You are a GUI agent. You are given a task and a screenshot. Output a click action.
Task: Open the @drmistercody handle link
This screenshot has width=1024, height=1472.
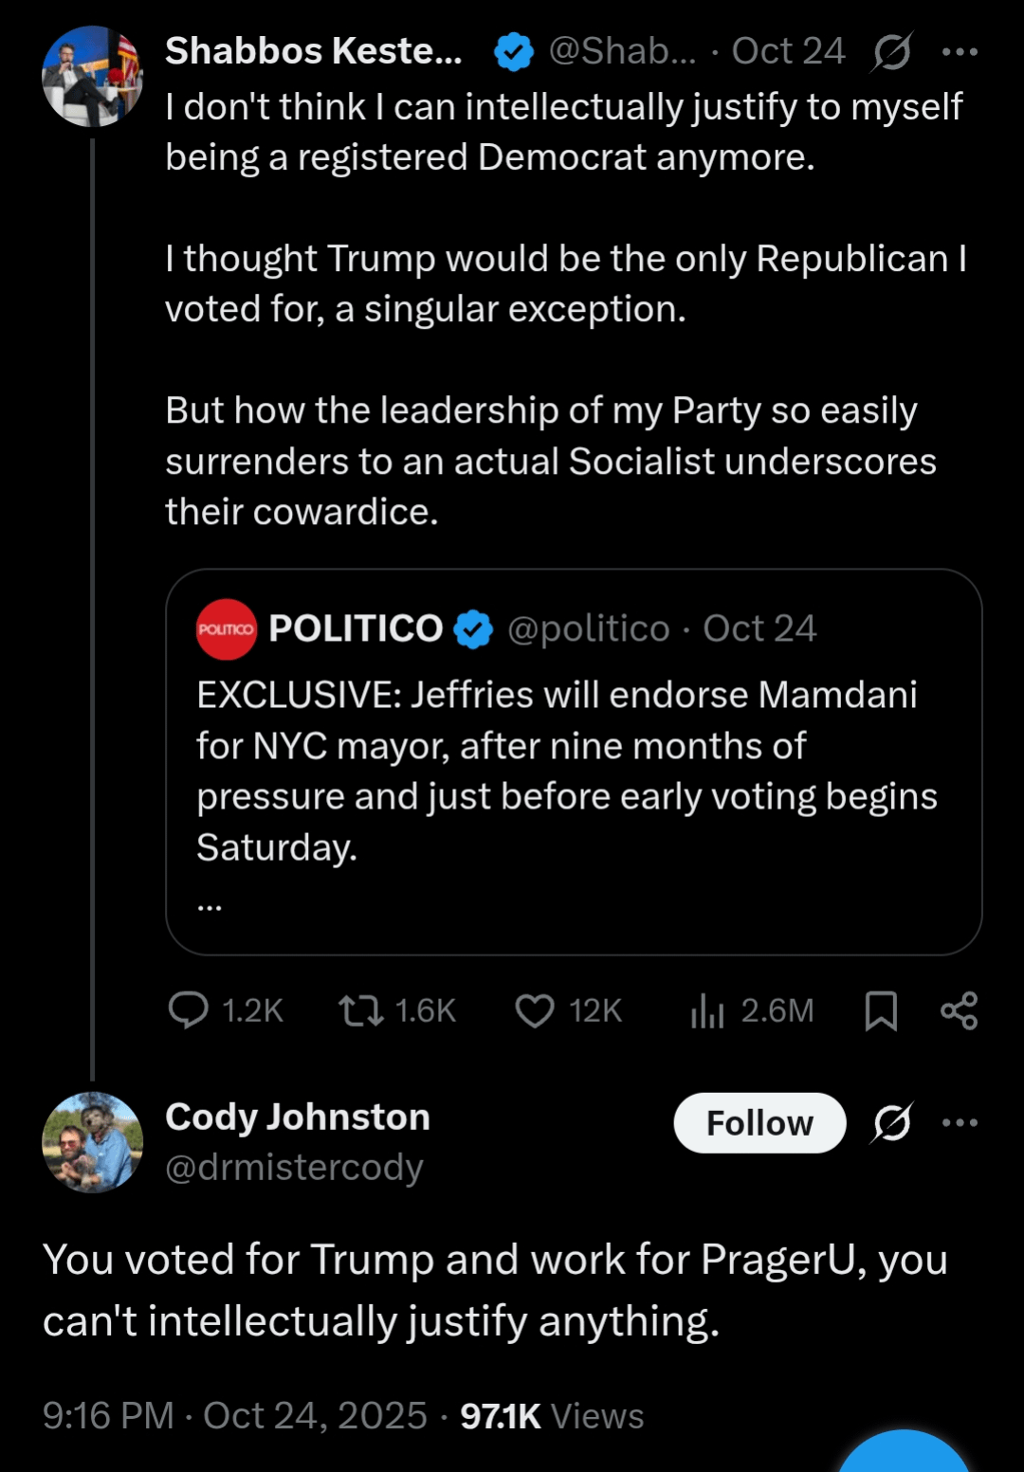pyautogui.click(x=294, y=1168)
